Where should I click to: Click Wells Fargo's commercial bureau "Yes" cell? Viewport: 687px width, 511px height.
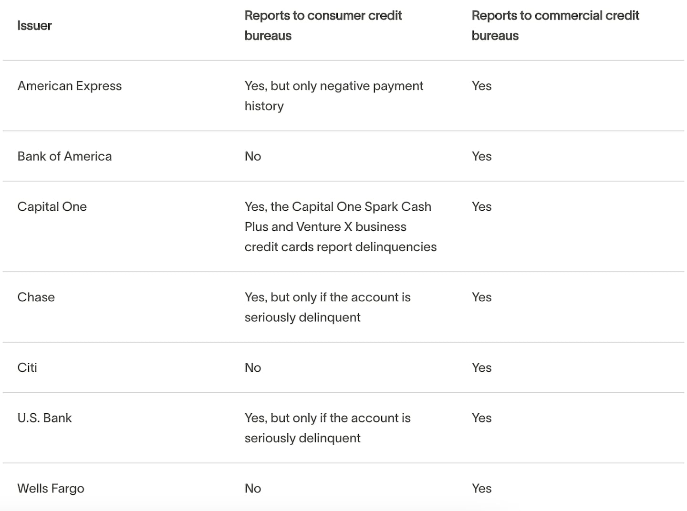pyautogui.click(x=481, y=488)
